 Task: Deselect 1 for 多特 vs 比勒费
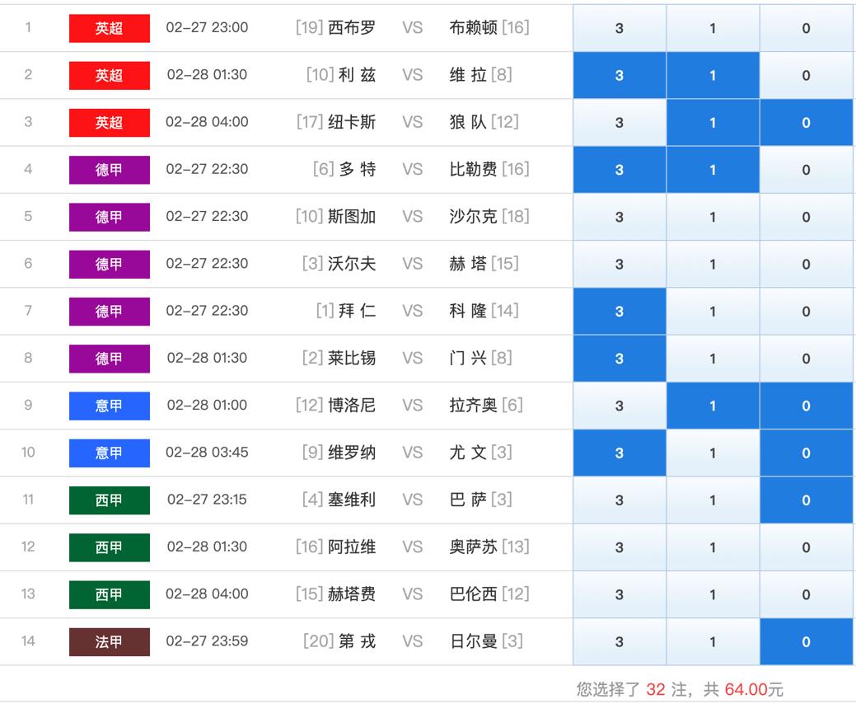click(x=713, y=170)
